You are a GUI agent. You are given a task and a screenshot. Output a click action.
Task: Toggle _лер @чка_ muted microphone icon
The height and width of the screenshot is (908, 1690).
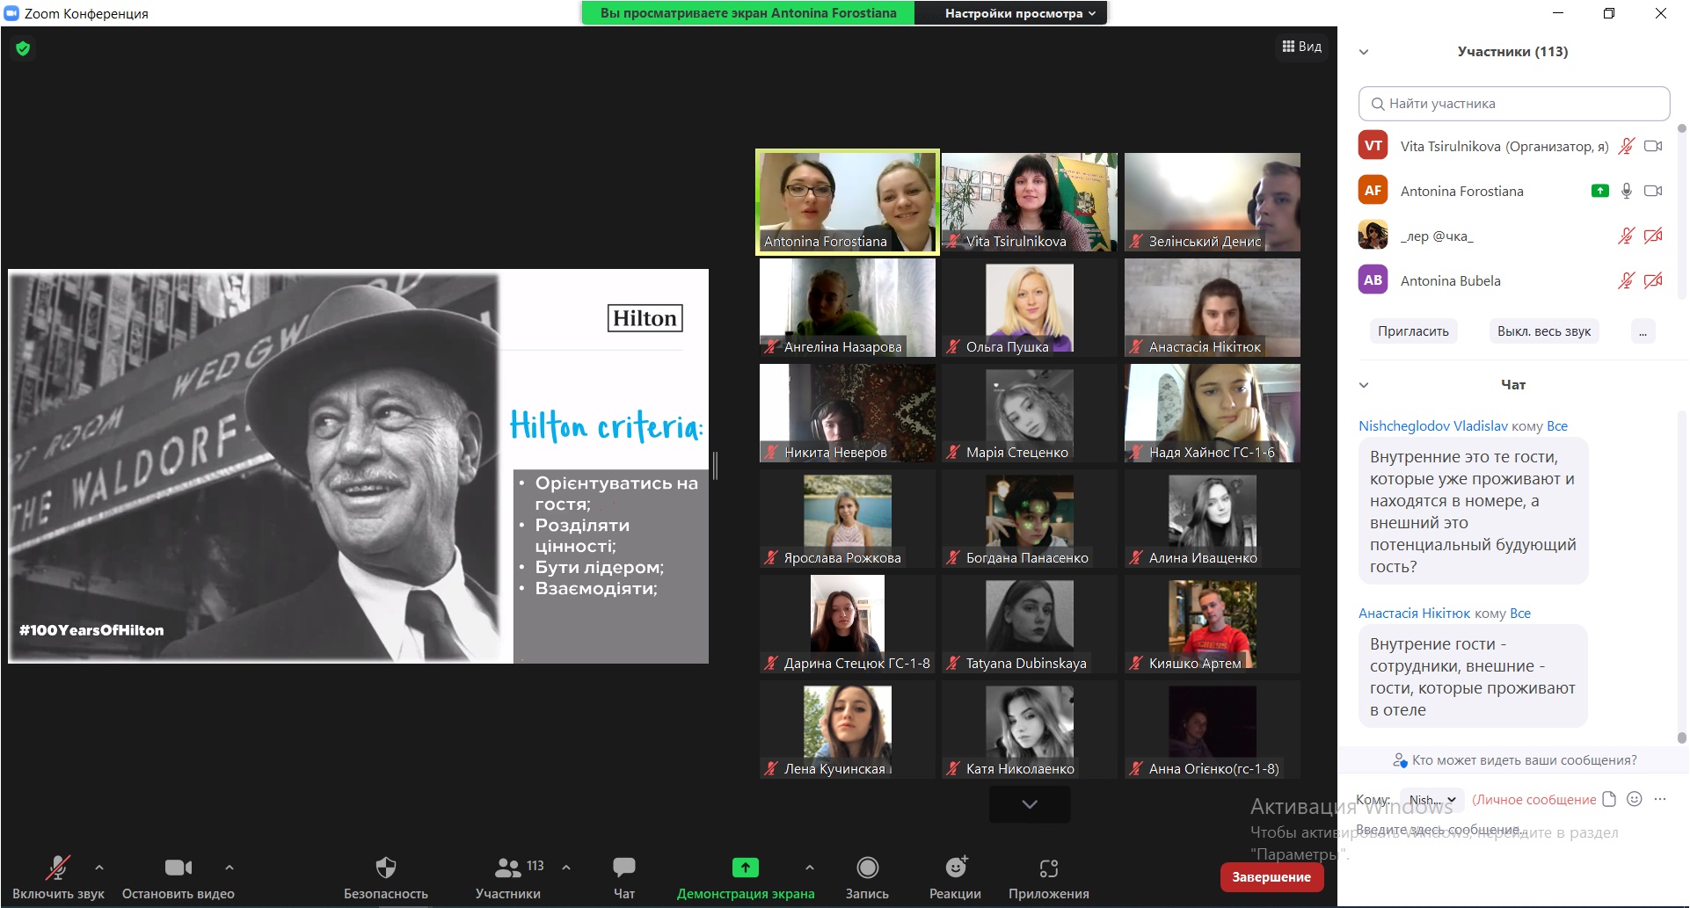[x=1627, y=236]
